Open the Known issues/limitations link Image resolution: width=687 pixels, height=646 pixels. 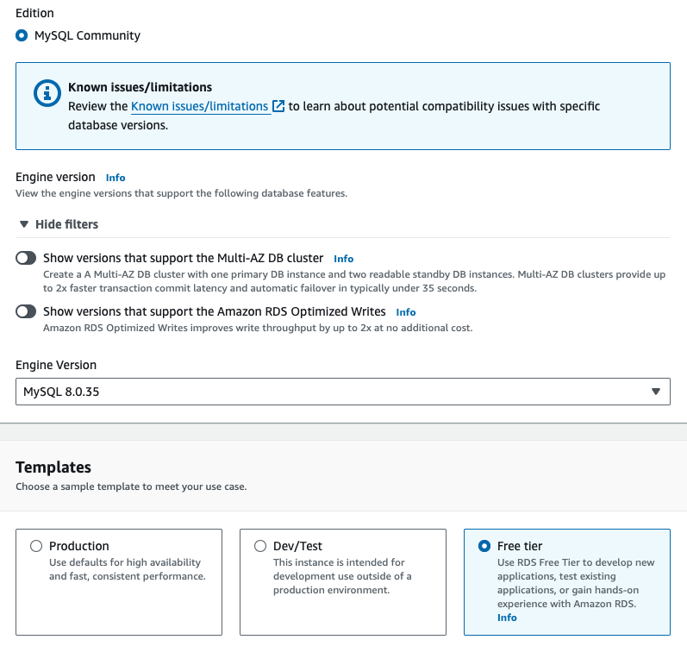[x=199, y=106]
